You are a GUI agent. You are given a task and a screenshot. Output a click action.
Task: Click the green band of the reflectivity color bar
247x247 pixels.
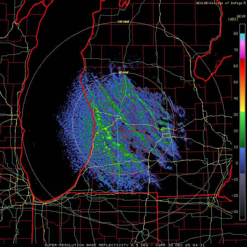point(242,130)
